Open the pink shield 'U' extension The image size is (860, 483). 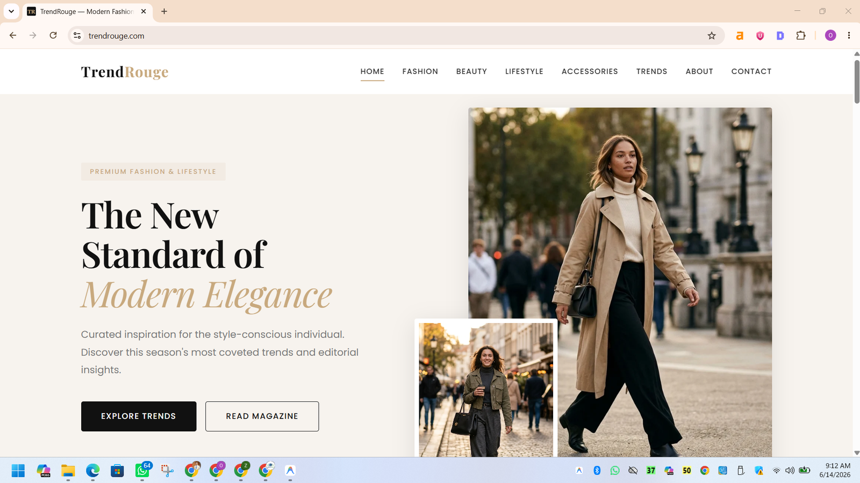(x=760, y=35)
